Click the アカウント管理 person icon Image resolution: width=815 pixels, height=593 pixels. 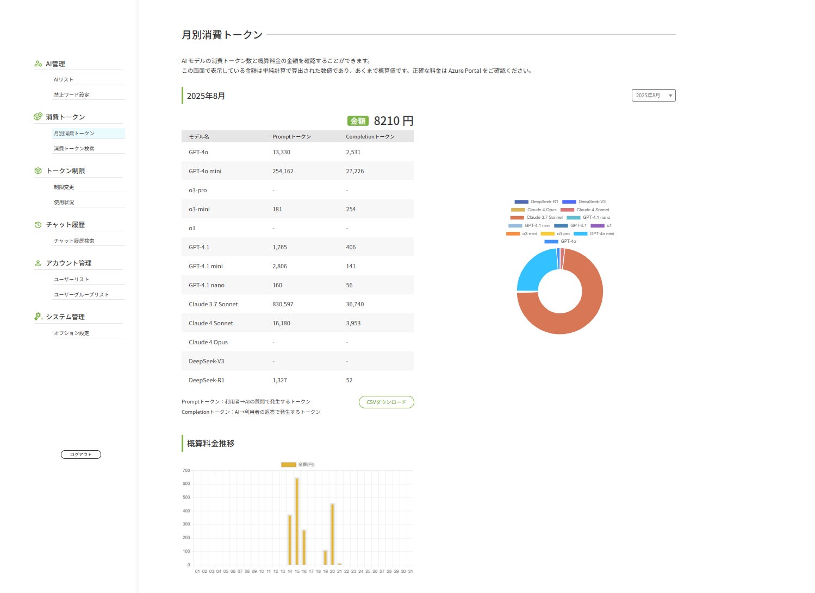(38, 263)
